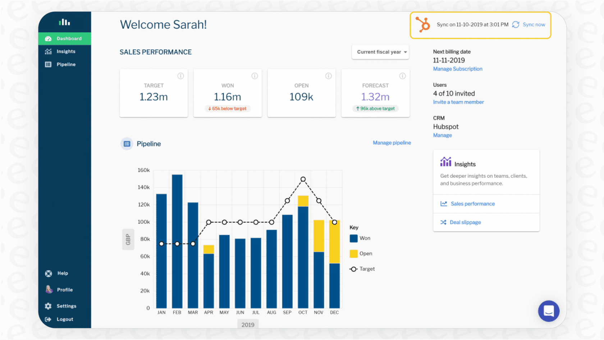Screen dimensions: 604x340
Task: Click the HubSpot sprocket icon in sync banner
Action: pos(422,25)
